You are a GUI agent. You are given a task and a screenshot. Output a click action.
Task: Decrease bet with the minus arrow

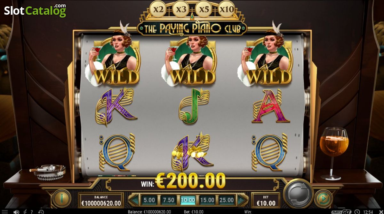pyautogui.click(x=135, y=200)
